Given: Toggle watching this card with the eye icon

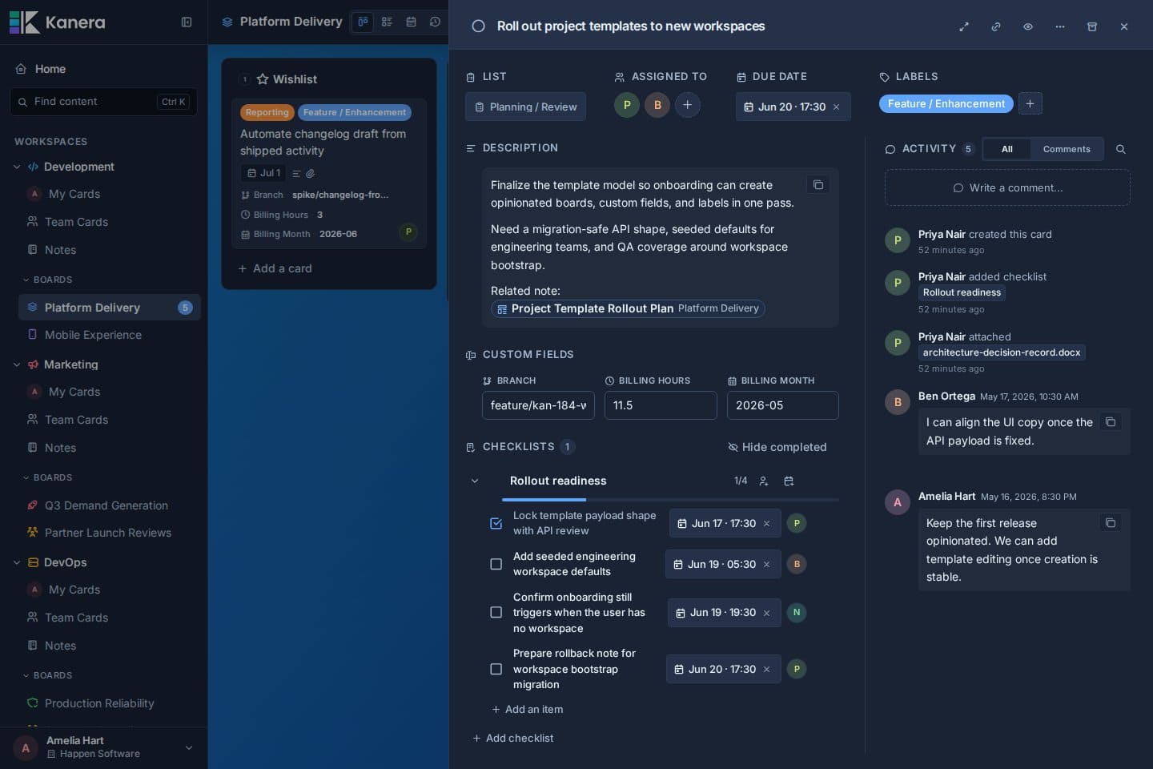Looking at the screenshot, I should [1028, 26].
